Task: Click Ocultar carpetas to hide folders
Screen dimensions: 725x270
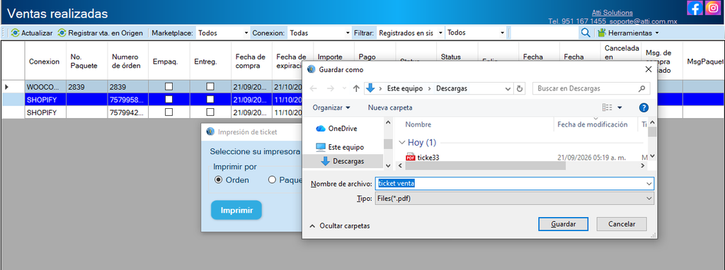Action: (x=340, y=225)
